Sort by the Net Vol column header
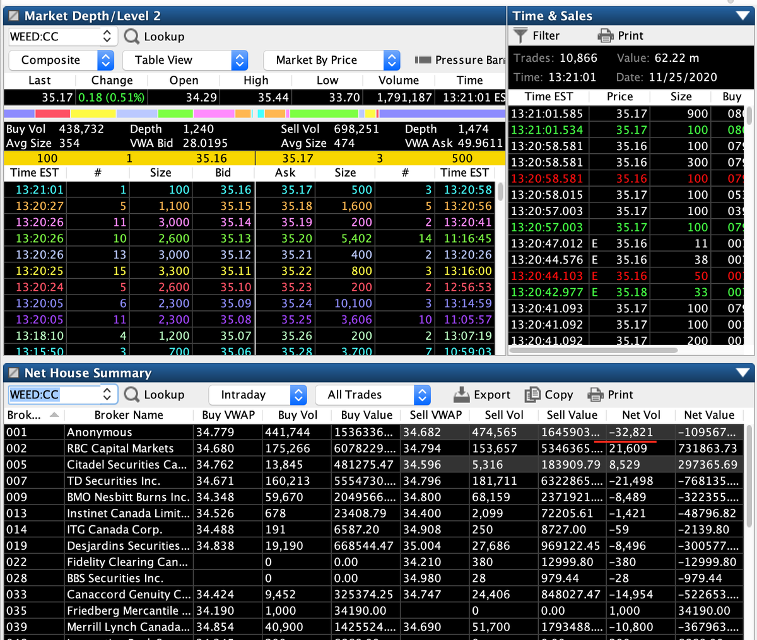The width and height of the screenshot is (757, 640). (641, 415)
